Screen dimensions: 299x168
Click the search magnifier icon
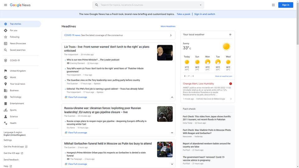[x=97, y=5]
